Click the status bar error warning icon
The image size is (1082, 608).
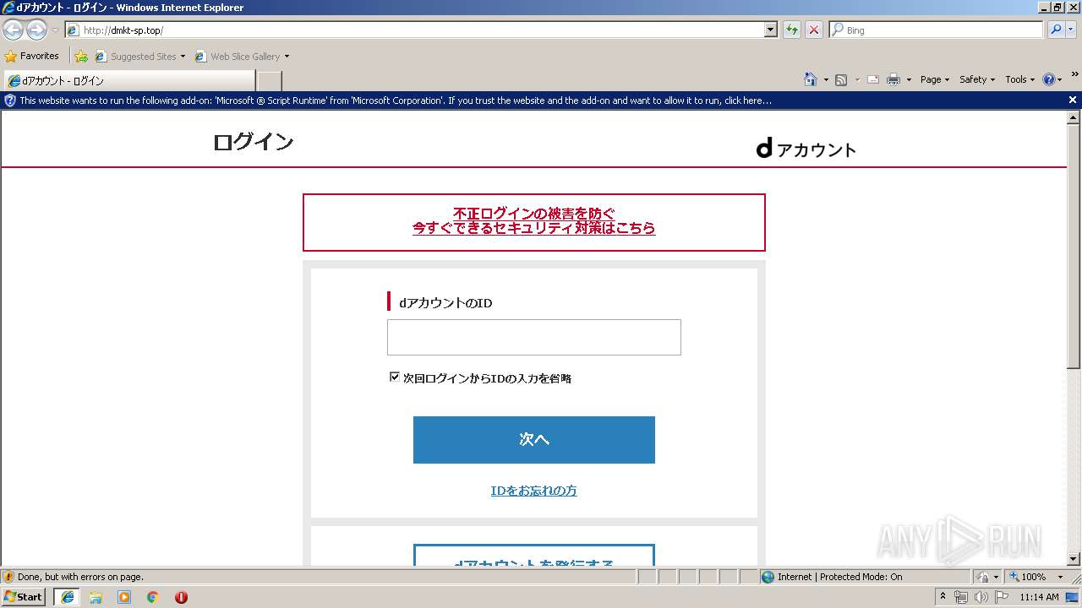[x=8, y=577]
